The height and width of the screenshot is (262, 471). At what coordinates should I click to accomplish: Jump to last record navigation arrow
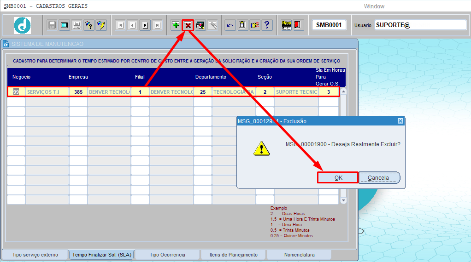158,25
